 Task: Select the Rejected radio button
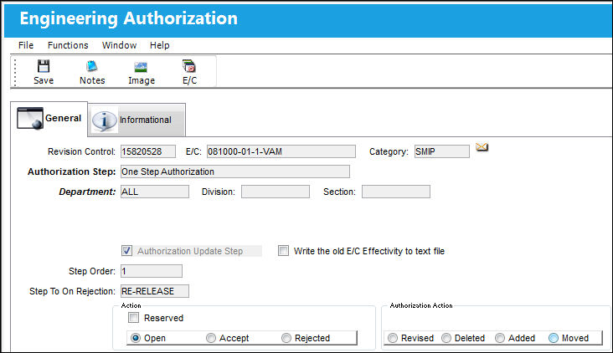click(x=286, y=338)
